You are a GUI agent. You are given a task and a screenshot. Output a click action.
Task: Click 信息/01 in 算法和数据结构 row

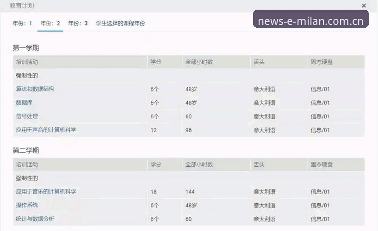(320, 89)
